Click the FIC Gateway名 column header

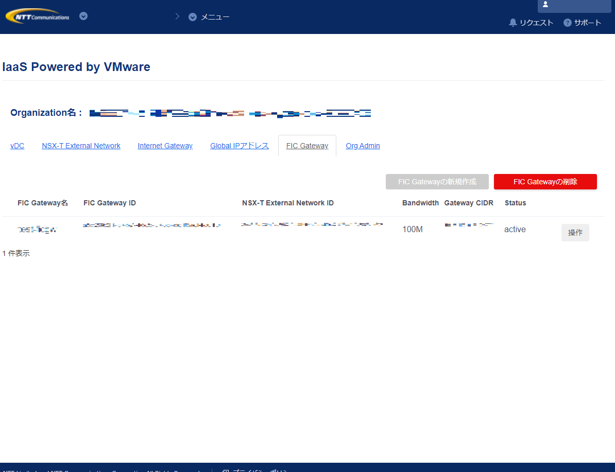43,203
